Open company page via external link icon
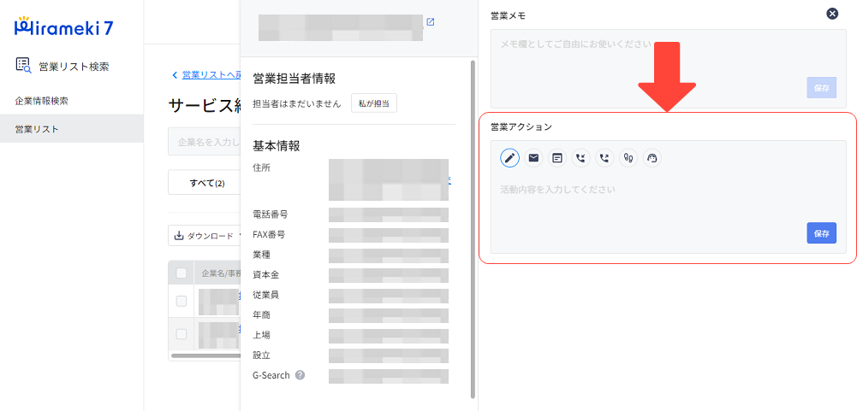Screen dimensions: 857x411 [x=430, y=22]
